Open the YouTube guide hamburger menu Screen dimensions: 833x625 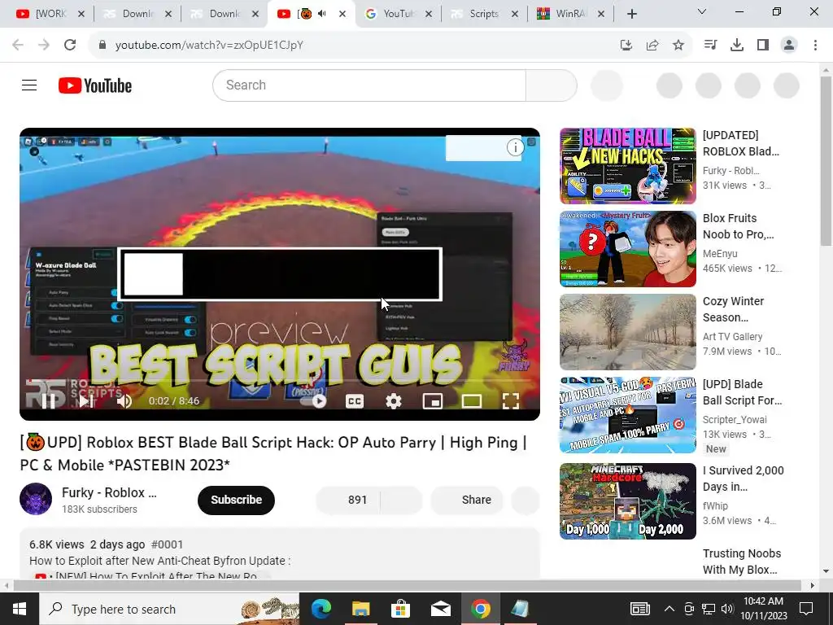tap(29, 85)
